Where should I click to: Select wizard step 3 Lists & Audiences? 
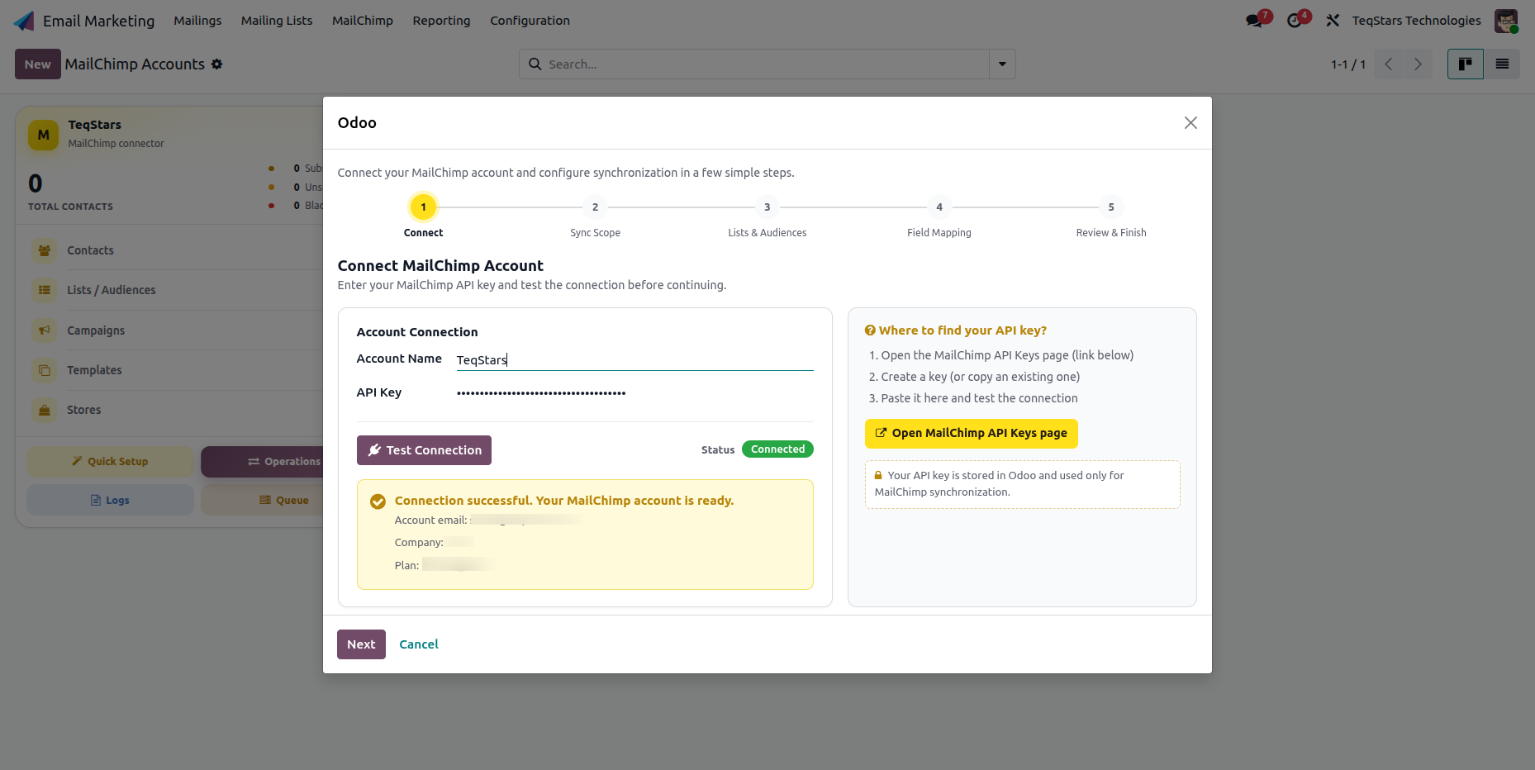[767, 207]
